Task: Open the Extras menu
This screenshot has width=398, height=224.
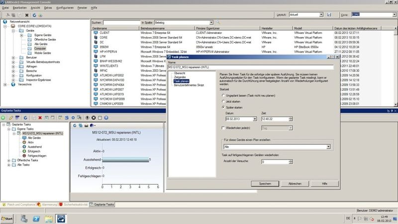Action: [x=48, y=8]
